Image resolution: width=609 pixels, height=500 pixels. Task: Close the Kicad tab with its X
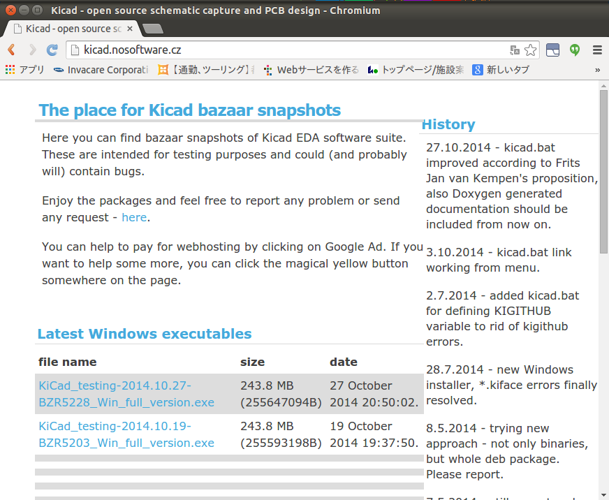tap(130, 29)
